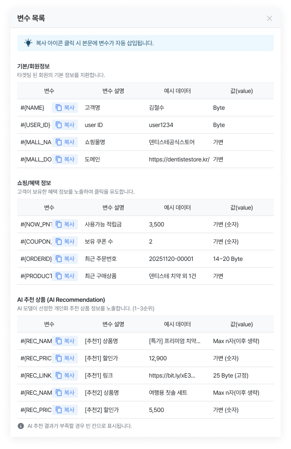The height and width of the screenshot is (449, 291).
Task: Copy the #{NAME} customer name variable
Action: pyautogui.click(x=64, y=108)
